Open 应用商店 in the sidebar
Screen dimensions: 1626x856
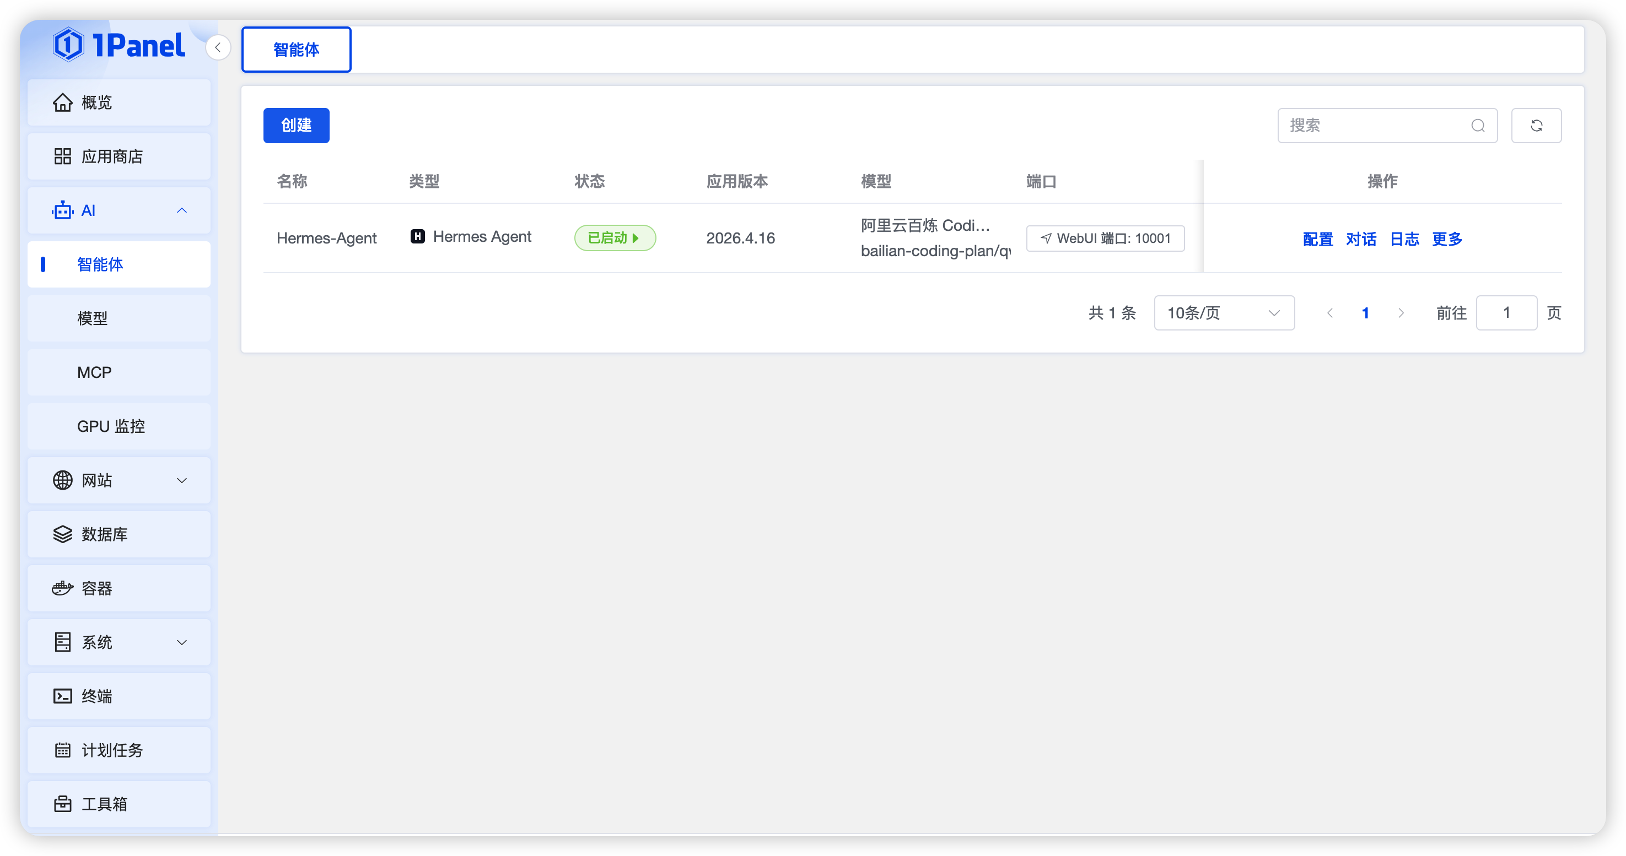119,156
